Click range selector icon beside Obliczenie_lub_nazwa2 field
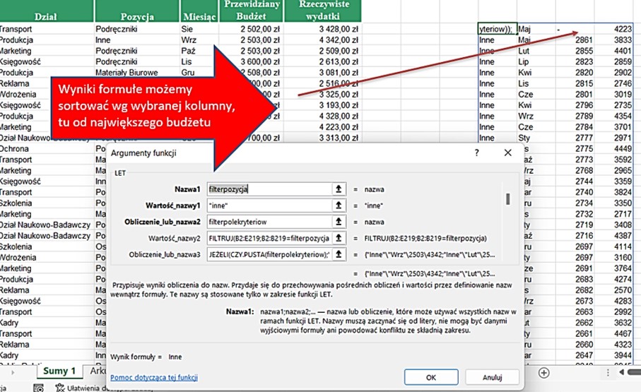The width and height of the screenshot is (641, 392). click(339, 222)
